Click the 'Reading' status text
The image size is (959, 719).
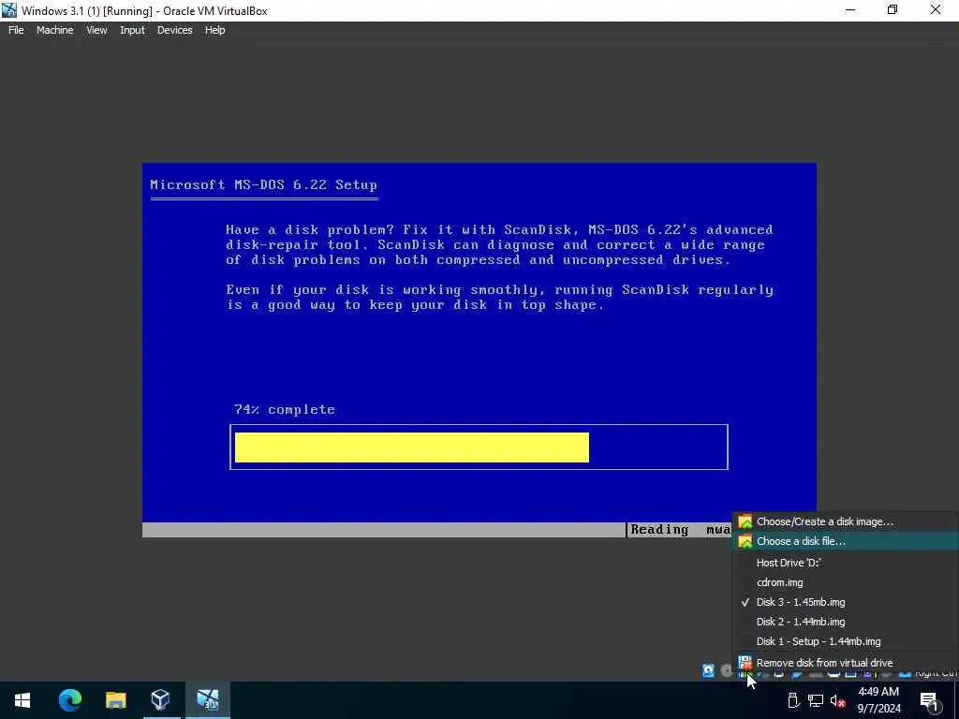(x=659, y=530)
